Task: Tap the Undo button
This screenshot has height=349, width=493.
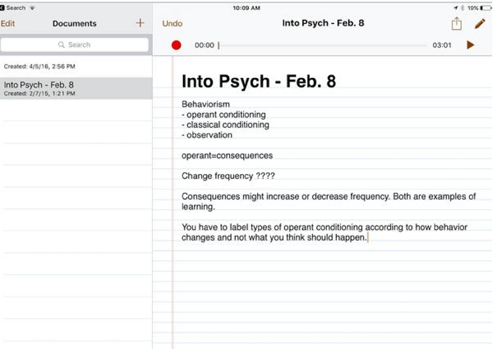Action: [172, 23]
